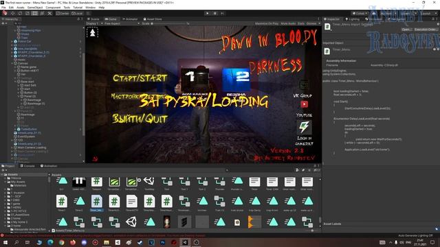440x247 pixels.
Task: Open the custom editor tools icon
Action: click(x=49, y=13)
